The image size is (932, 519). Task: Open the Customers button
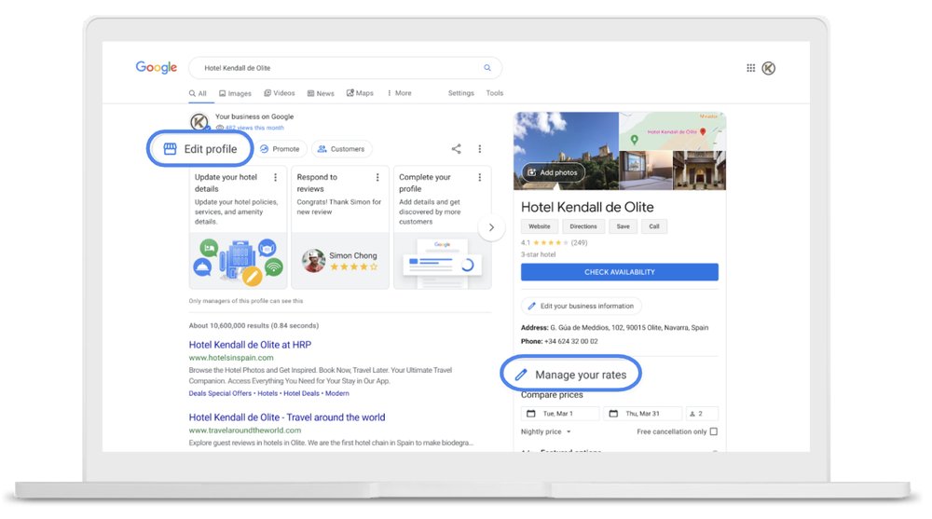pos(342,149)
